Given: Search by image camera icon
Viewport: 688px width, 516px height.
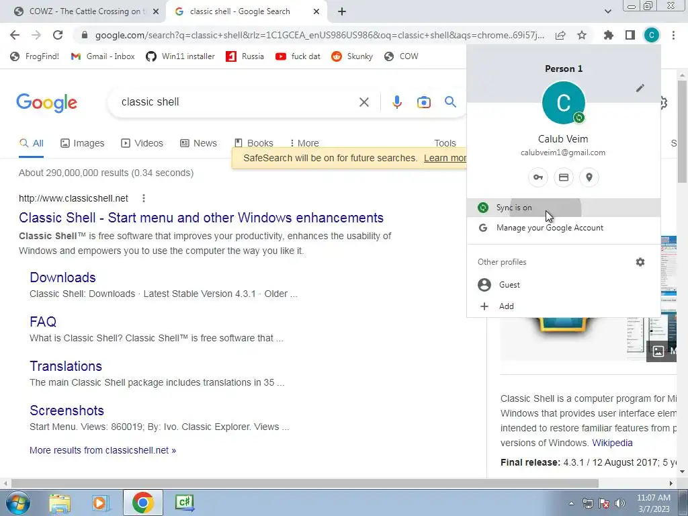Looking at the screenshot, I should click(424, 102).
